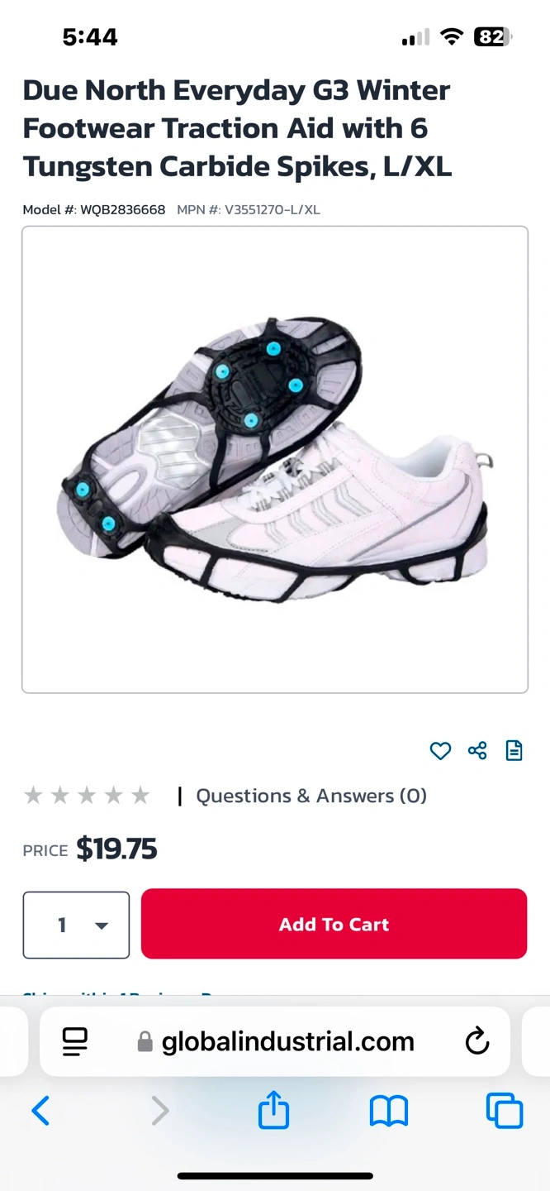Add product to wishlist with heart icon
The height and width of the screenshot is (1191, 550).
point(440,751)
